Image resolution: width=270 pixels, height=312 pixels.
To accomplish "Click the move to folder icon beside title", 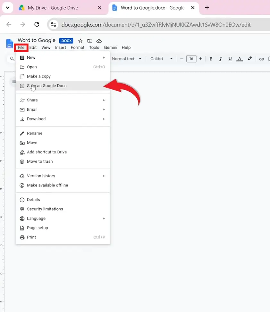I will pos(90,41).
